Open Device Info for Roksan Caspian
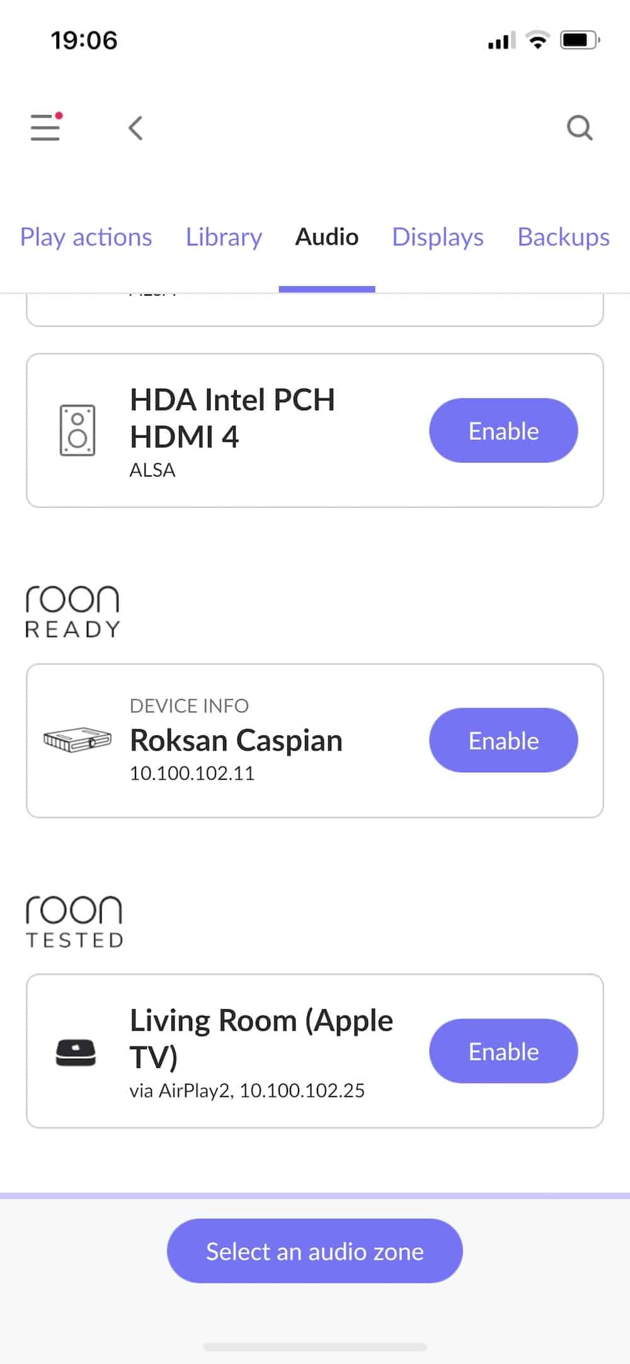This screenshot has width=630, height=1364. tap(189, 706)
